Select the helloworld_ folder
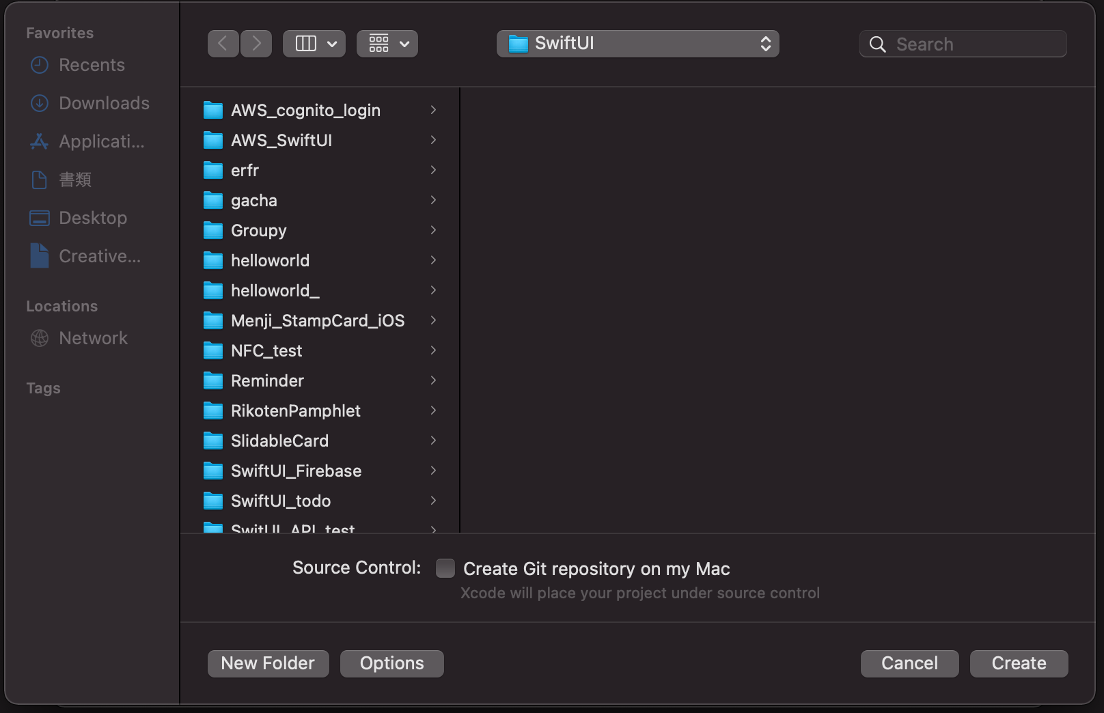The image size is (1104, 713). pos(320,290)
